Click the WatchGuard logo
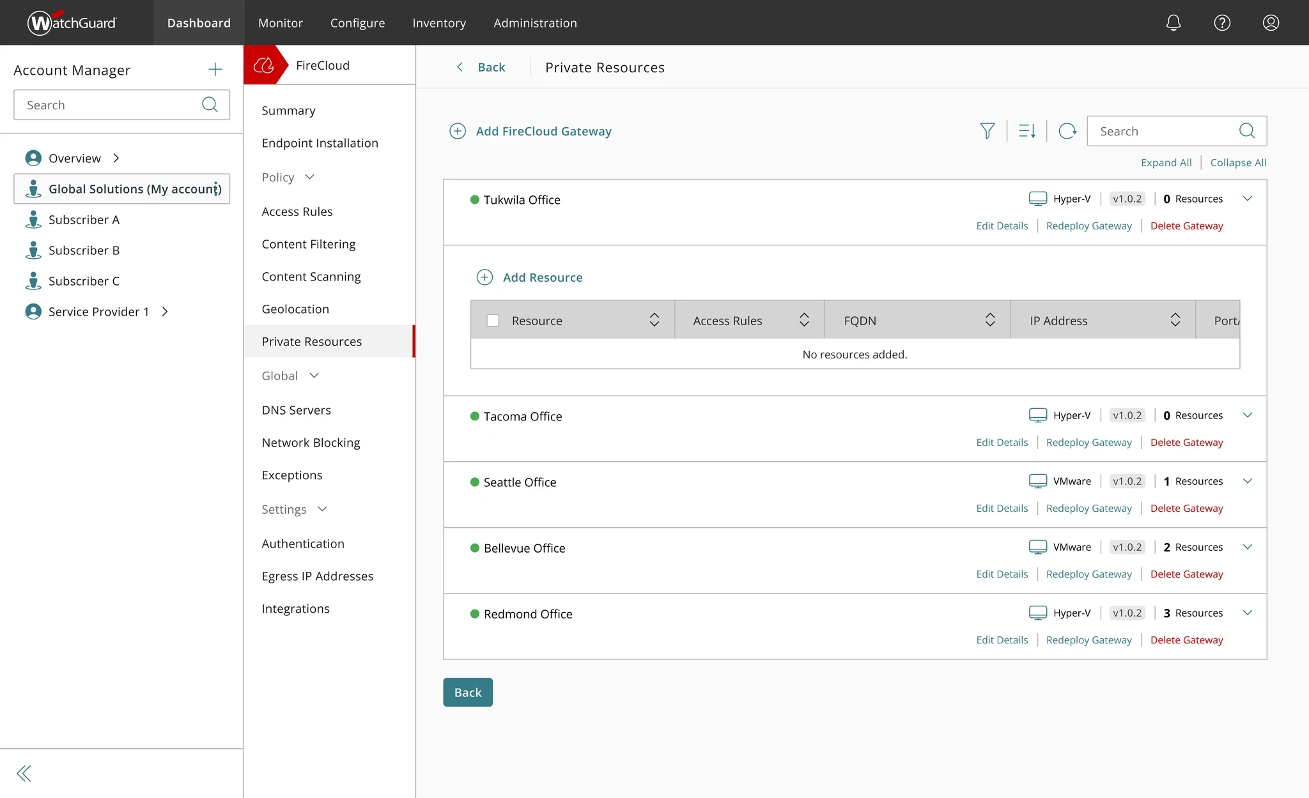This screenshot has width=1309, height=798. [x=72, y=22]
